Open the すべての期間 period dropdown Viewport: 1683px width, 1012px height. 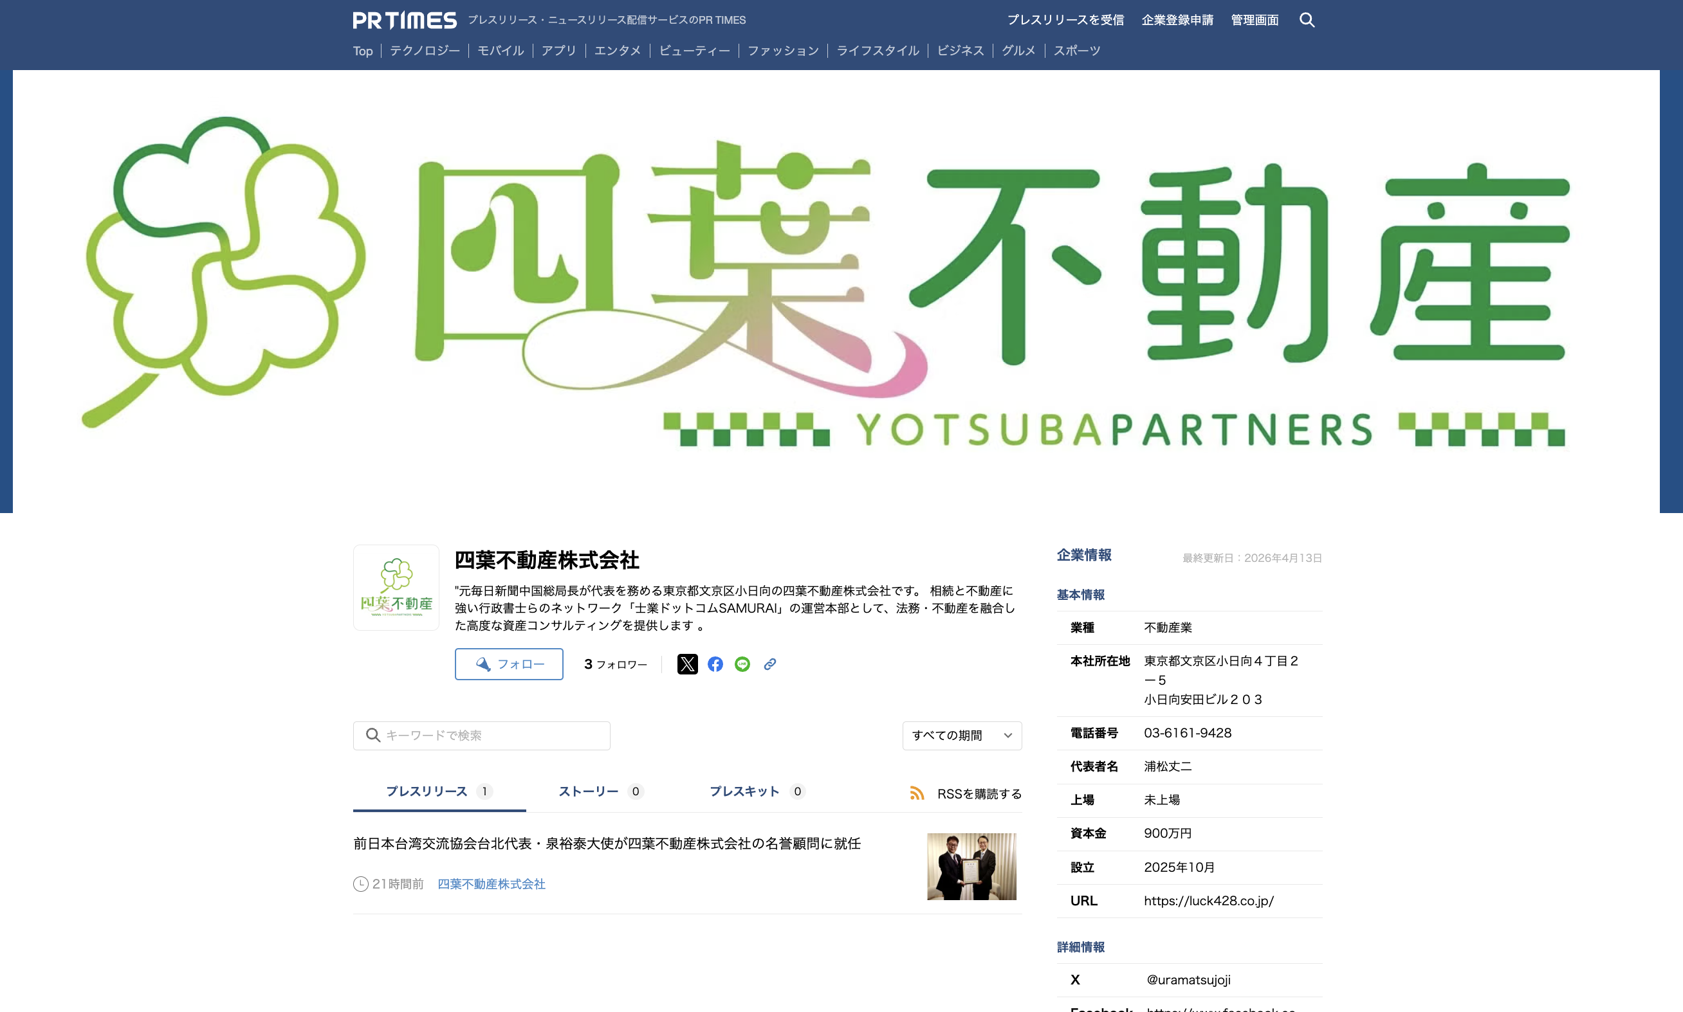pyautogui.click(x=962, y=735)
